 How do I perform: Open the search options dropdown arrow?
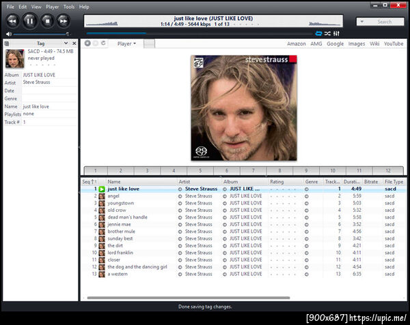click(x=362, y=22)
